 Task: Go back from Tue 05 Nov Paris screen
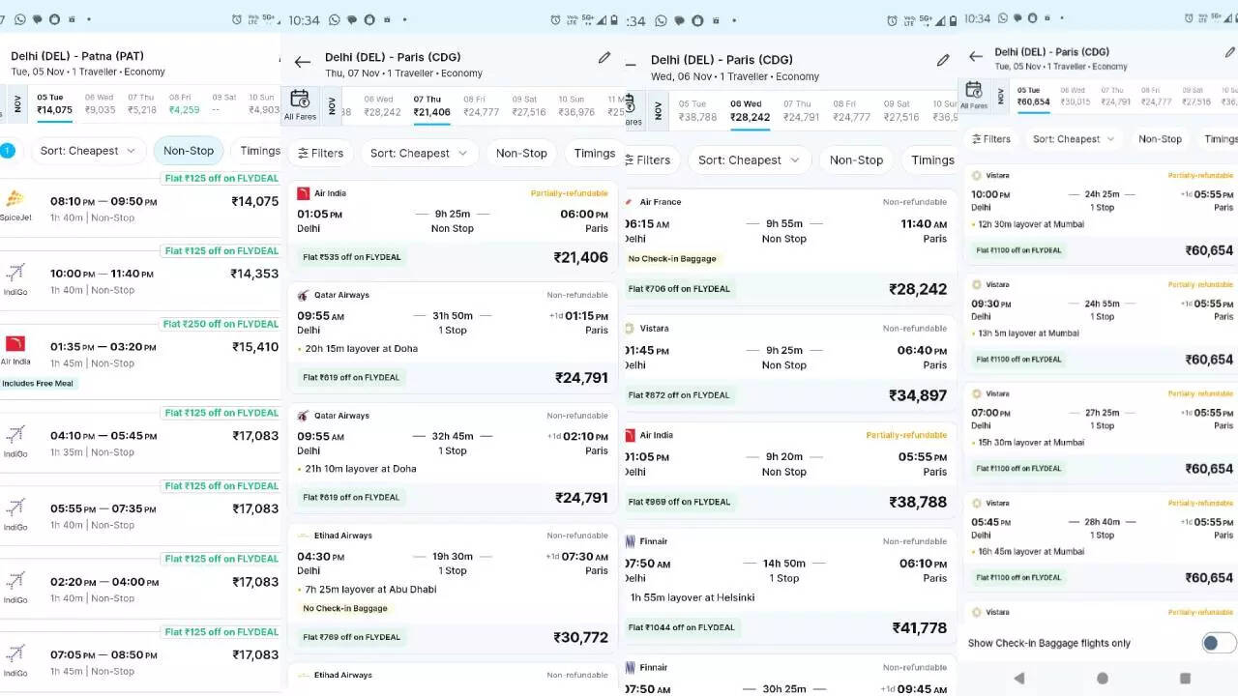pyautogui.click(x=975, y=57)
